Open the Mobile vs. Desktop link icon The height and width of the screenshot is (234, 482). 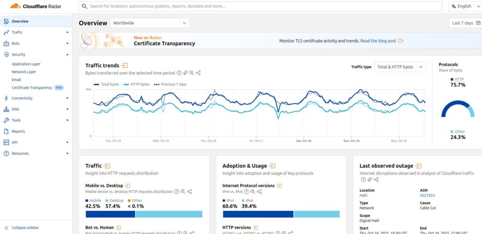pos(128,186)
